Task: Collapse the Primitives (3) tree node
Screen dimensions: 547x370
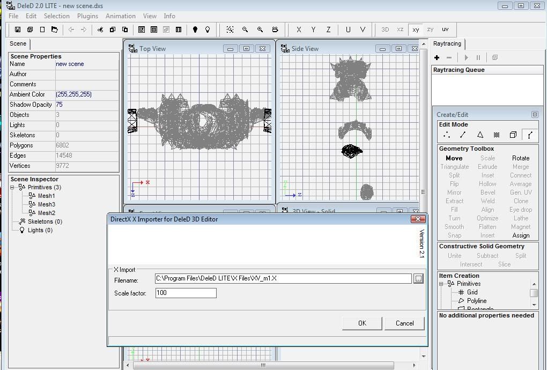Action: [12, 187]
